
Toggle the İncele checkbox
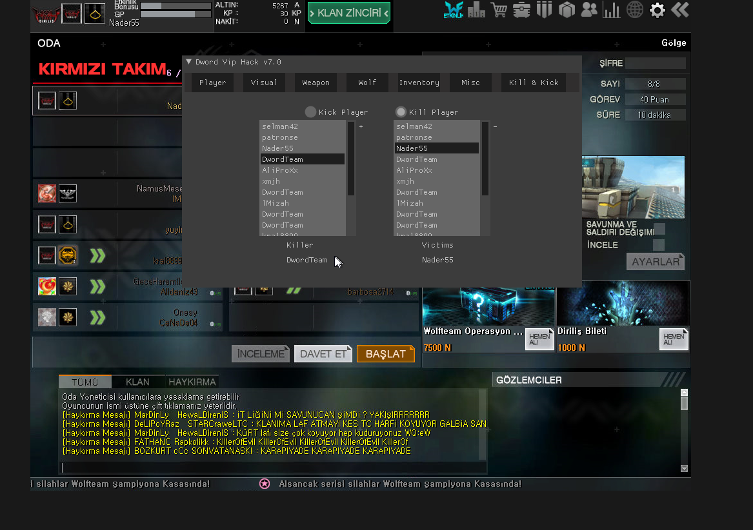point(659,245)
